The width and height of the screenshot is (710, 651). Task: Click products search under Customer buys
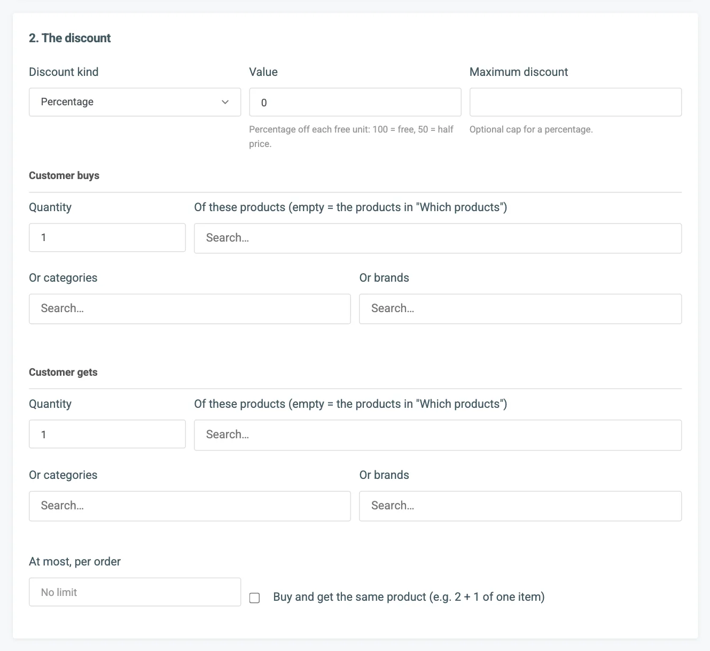[438, 238]
